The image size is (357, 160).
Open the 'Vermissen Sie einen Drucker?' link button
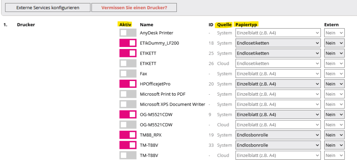coord(134,7)
